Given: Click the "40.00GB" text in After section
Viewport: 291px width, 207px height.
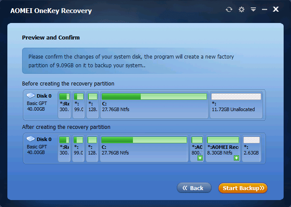Looking at the screenshot, I should pyautogui.click(x=36, y=152).
